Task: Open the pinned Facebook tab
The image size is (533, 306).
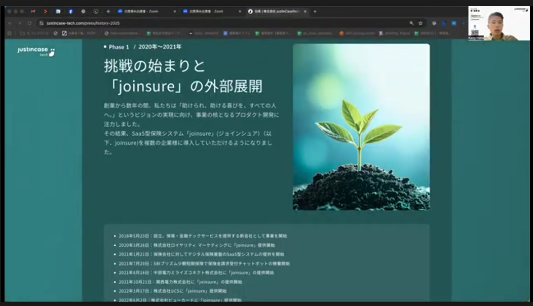Action: [x=70, y=11]
